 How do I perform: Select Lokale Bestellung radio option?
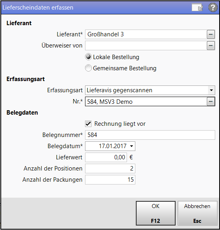[89, 57]
